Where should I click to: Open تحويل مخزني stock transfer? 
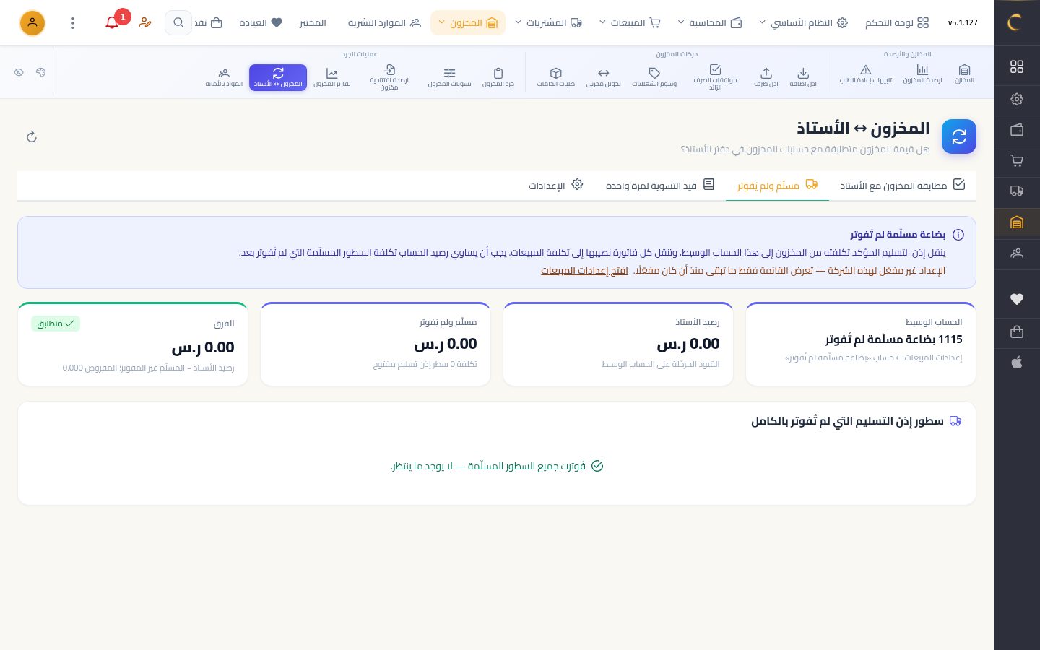tap(604, 77)
